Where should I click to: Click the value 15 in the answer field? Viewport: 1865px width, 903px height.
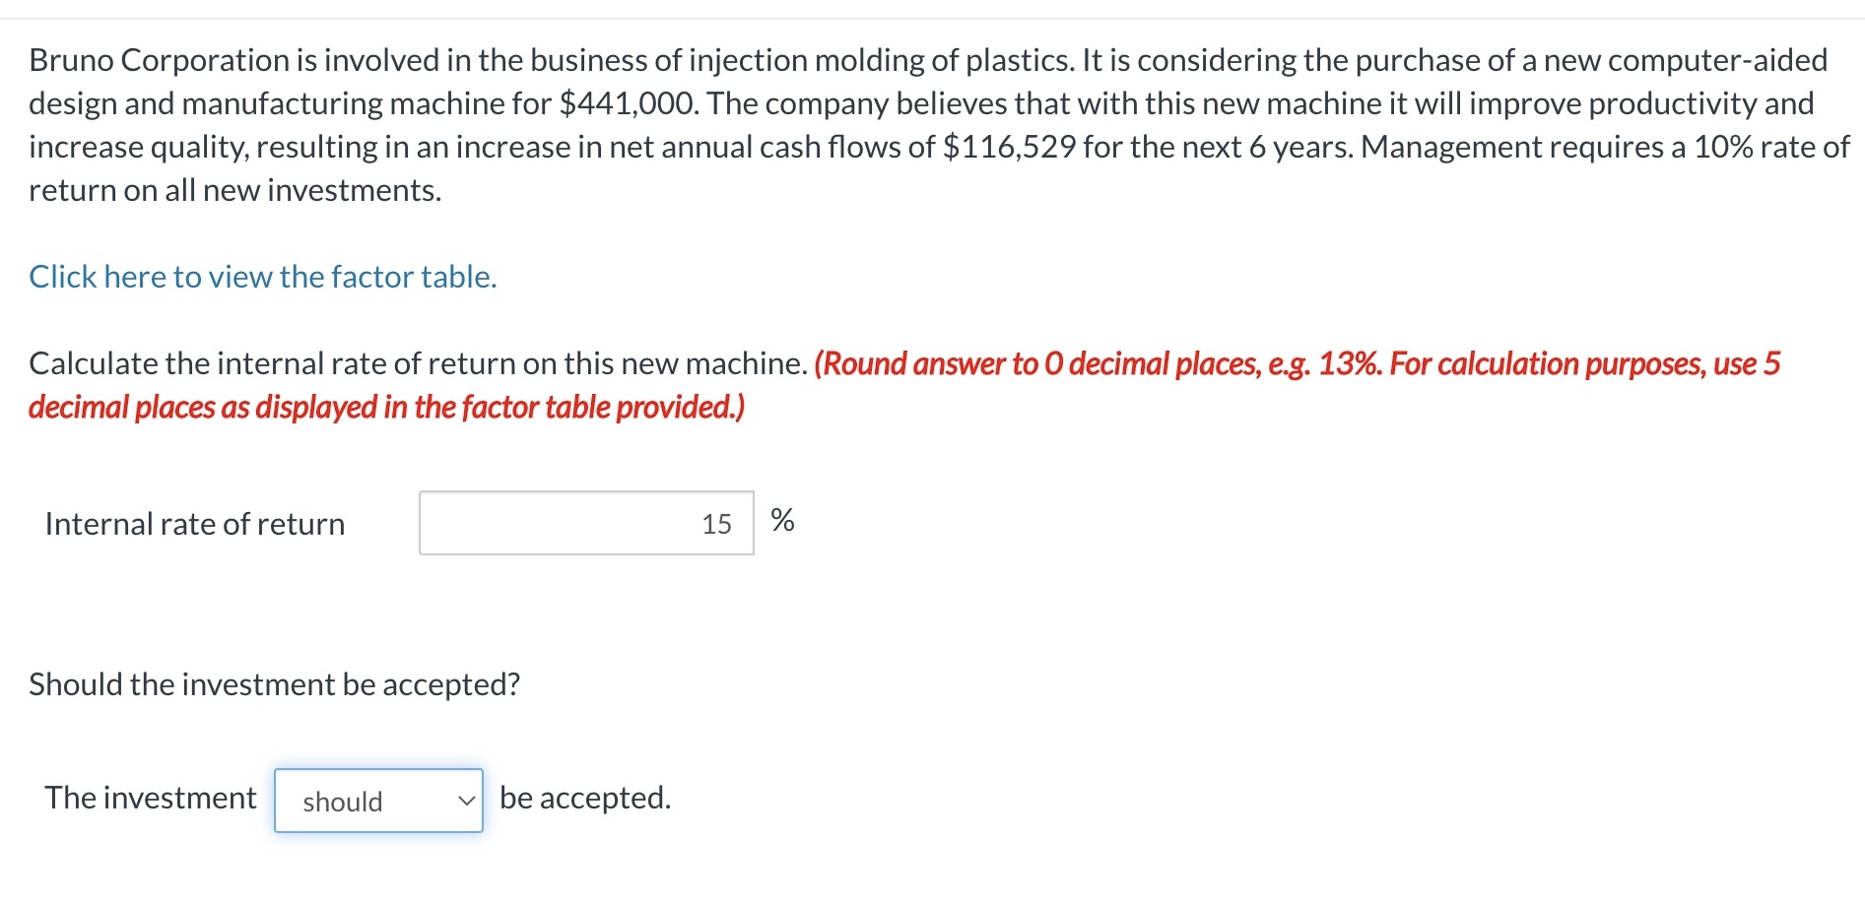coord(716,524)
